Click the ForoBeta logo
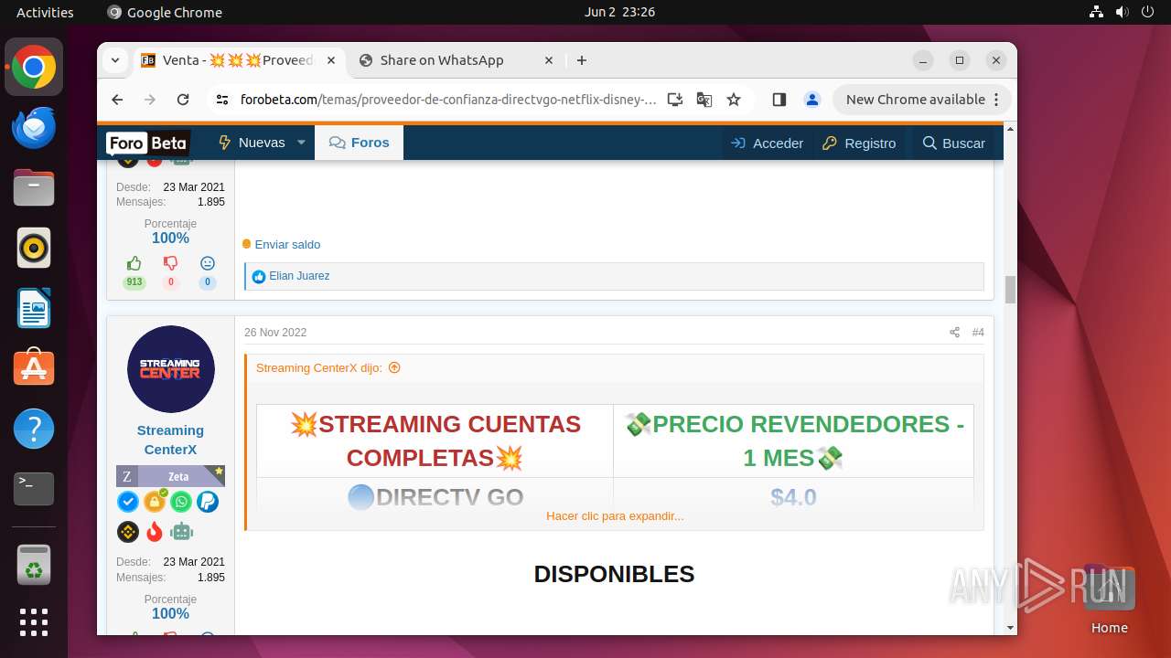 click(148, 143)
